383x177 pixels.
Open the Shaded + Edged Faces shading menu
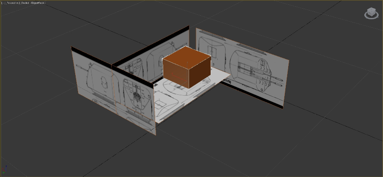(33, 3)
